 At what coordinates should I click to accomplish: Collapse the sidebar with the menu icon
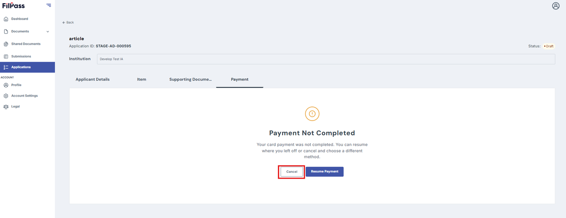tap(49, 5)
